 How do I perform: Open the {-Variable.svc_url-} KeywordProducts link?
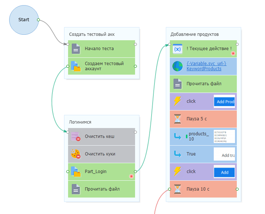206,66
